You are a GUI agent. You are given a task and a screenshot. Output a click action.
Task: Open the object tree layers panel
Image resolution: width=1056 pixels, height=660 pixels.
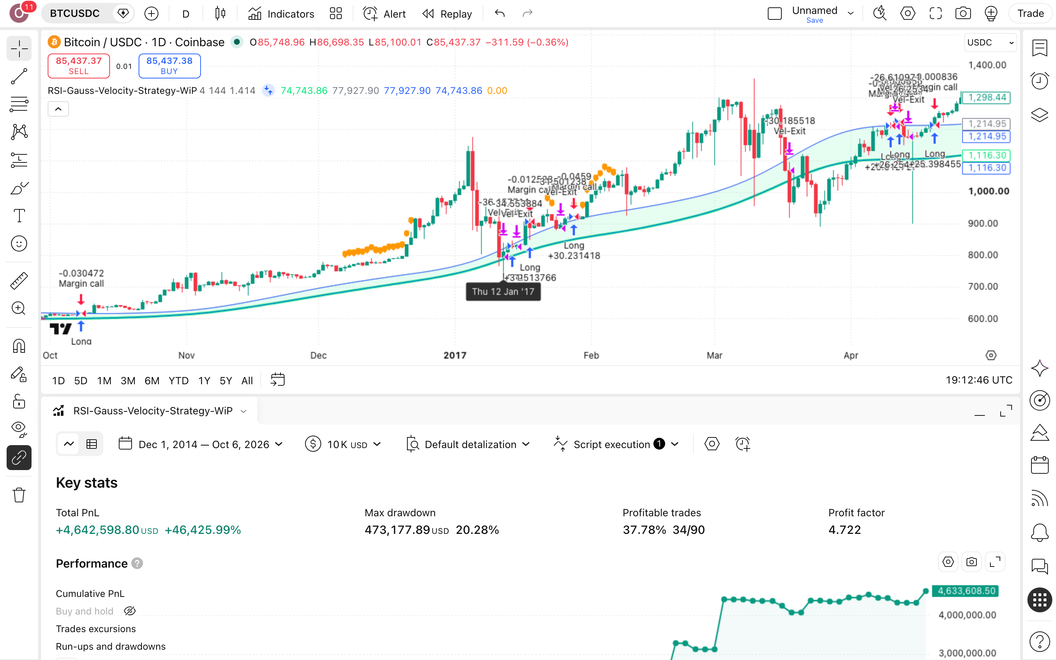tap(1040, 115)
